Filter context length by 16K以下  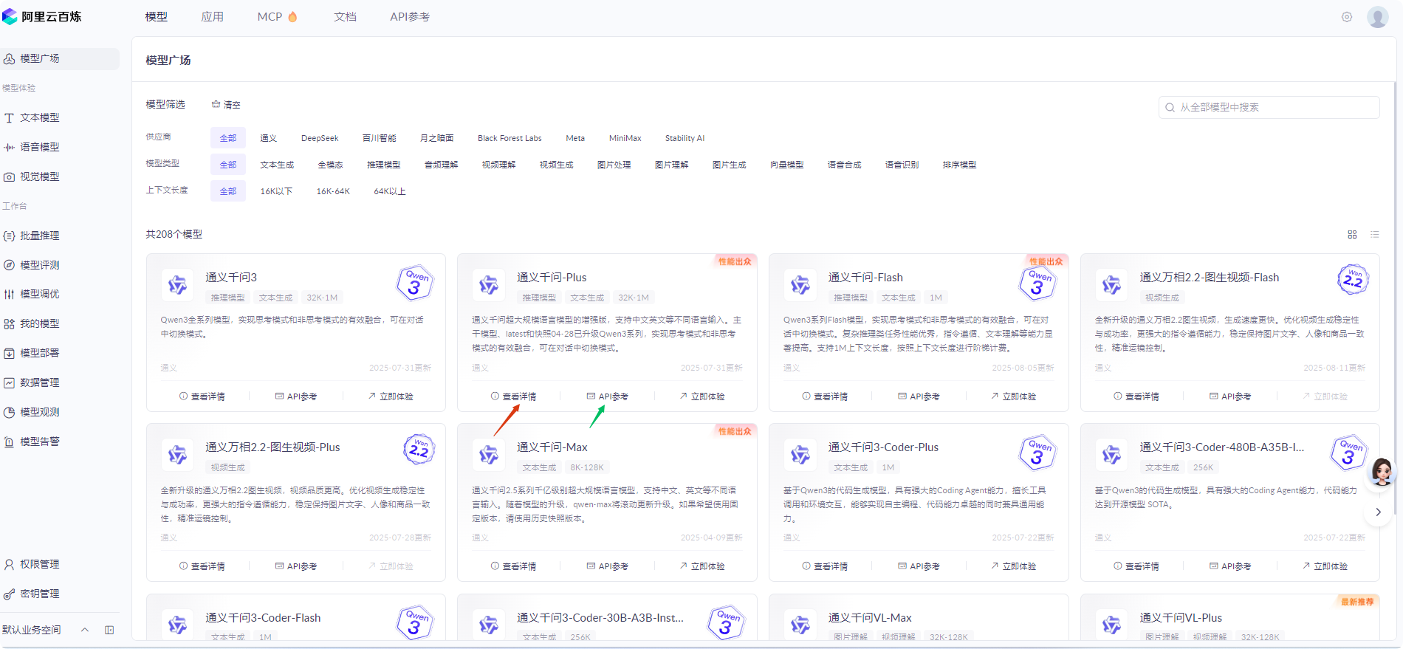pos(277,191)
